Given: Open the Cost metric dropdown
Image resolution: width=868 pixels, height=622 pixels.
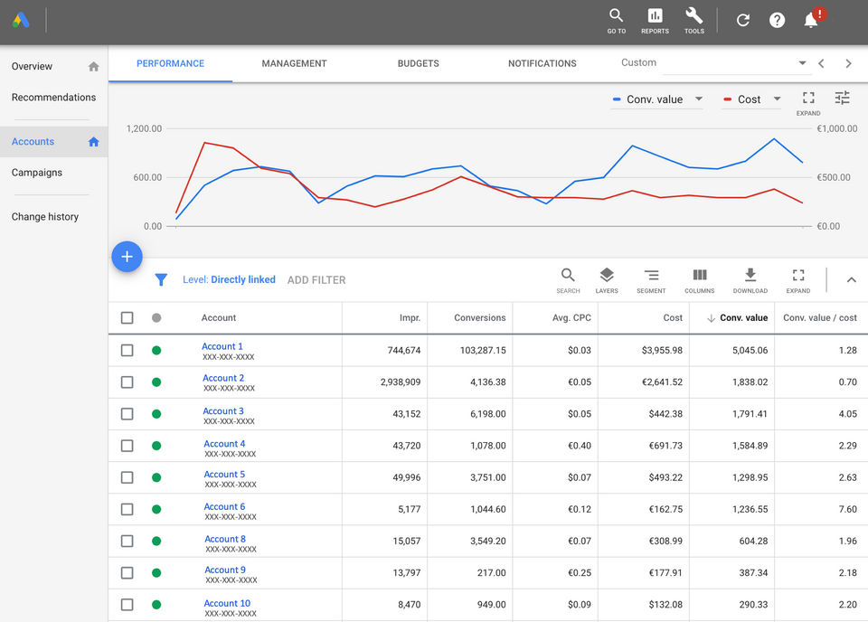Looking at the screenshot, I should point(751,99).
